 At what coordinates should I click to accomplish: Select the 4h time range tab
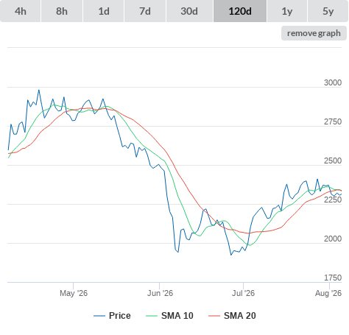(x=21, y=11)
